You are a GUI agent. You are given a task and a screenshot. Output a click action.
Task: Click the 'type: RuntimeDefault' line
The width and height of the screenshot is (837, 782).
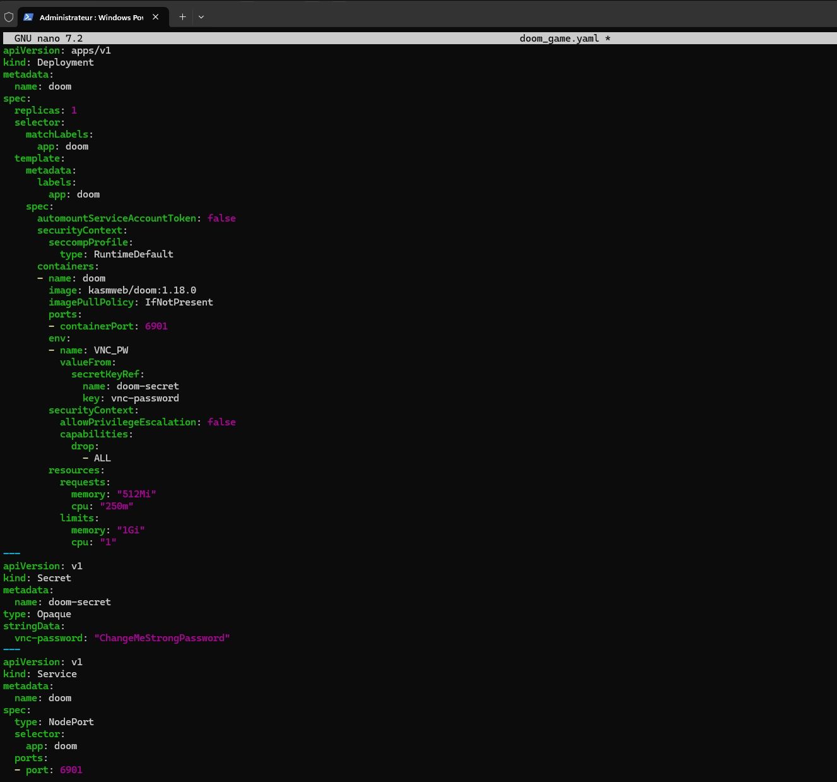coord(117,254)
